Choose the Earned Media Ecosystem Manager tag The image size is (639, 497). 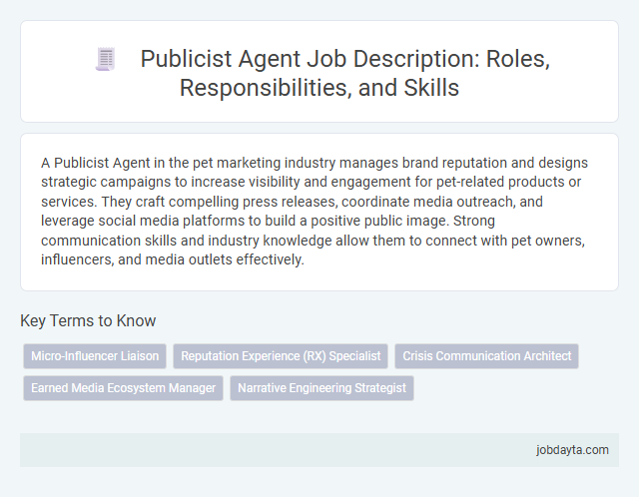[123, 388]
